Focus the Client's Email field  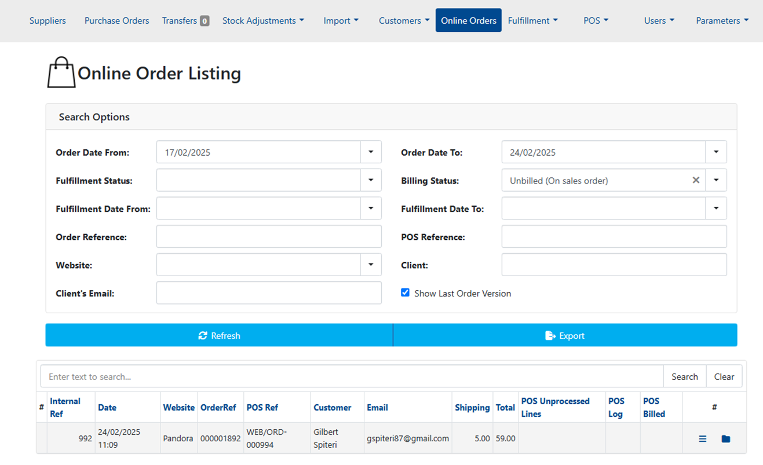(x=269, y=293)
